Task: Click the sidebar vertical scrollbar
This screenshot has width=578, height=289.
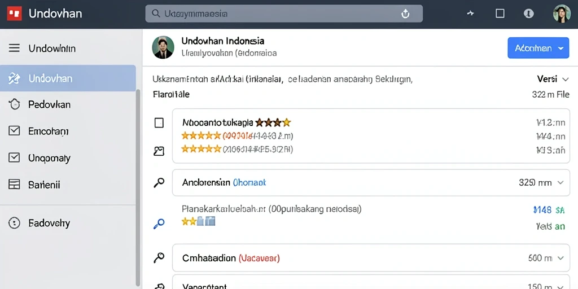Action: point(138,188)
